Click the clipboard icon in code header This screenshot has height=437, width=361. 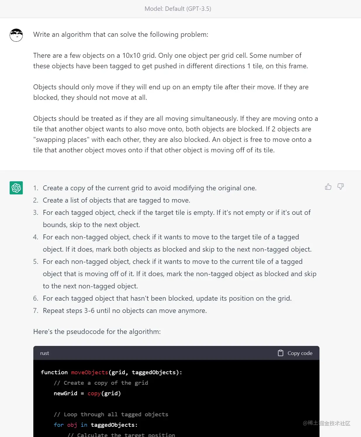pyautogui.click(x=281, y=353)
